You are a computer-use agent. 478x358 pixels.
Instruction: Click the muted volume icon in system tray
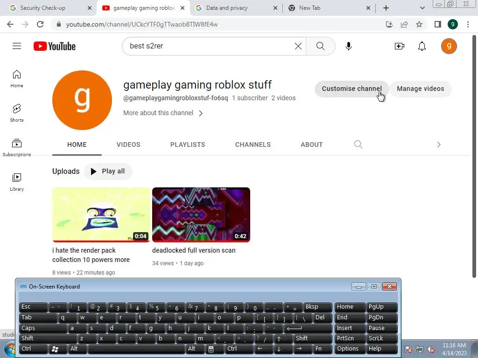point(431,350)
